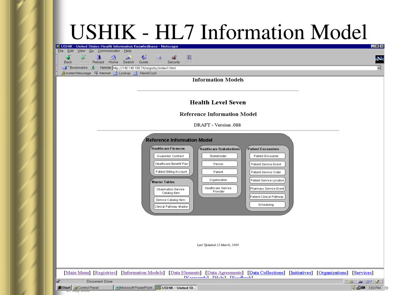Viewport: 394px width, 295px height.
Task: Select Patient Service Order box
Action: click(x=267, y=172)
